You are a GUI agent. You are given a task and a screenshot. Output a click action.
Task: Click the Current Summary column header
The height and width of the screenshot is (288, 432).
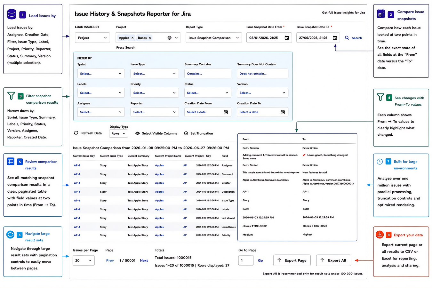[138, 156]
